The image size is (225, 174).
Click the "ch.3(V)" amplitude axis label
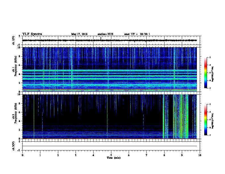click(13, 146)
